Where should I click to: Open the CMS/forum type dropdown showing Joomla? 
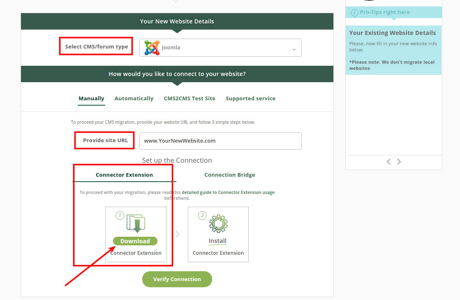point(220,48)
